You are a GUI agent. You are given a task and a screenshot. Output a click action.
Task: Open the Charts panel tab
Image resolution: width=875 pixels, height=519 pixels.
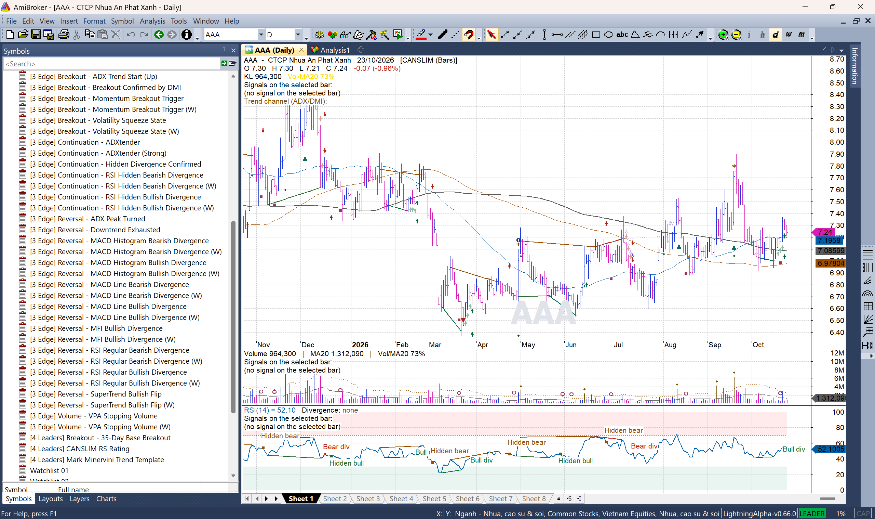[106, 498]
